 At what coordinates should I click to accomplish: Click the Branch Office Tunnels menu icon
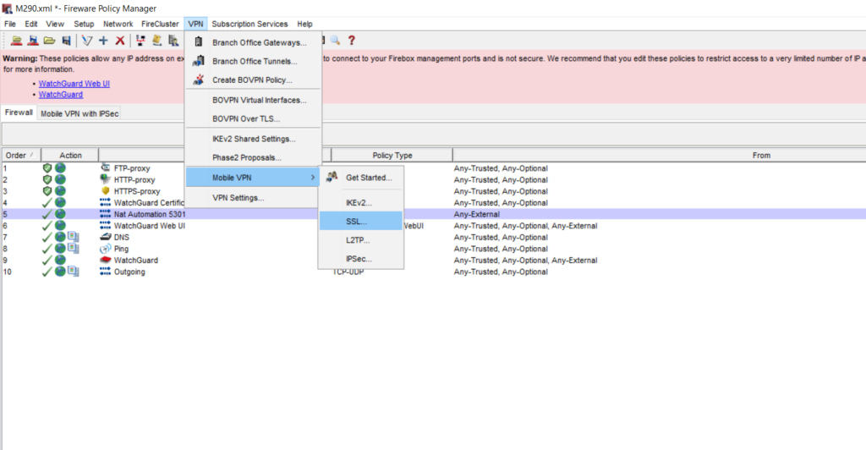pyautogui.click(x=199, y=61)
